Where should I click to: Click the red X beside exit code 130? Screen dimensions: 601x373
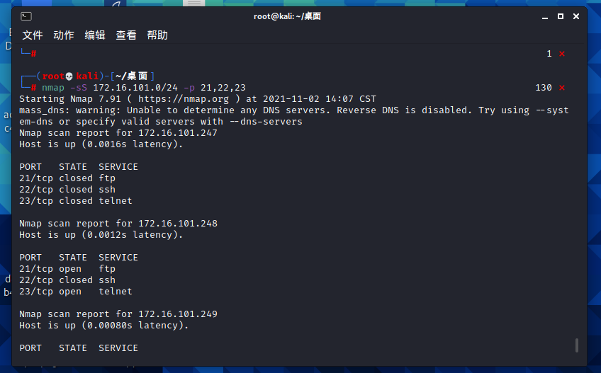(562, 88)
